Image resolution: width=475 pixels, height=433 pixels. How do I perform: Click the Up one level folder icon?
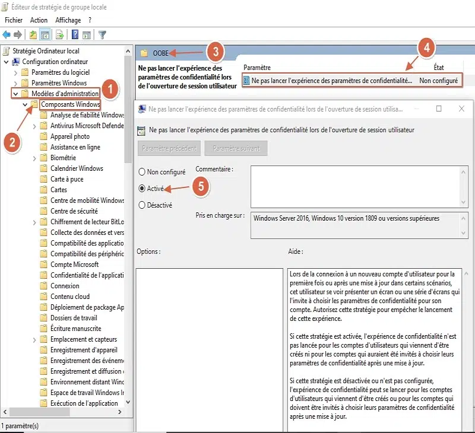click(33, 34)
